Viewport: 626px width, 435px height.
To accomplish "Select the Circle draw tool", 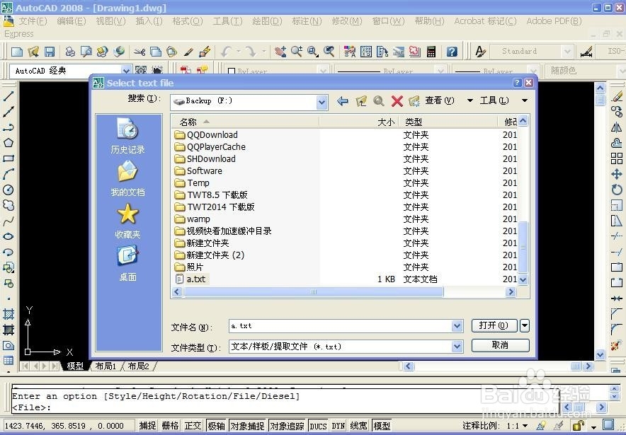I will (x=8, y=190).
